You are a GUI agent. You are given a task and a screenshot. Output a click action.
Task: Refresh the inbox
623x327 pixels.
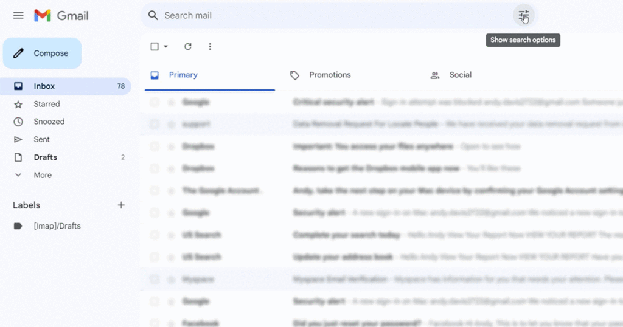tap(188, 46)
